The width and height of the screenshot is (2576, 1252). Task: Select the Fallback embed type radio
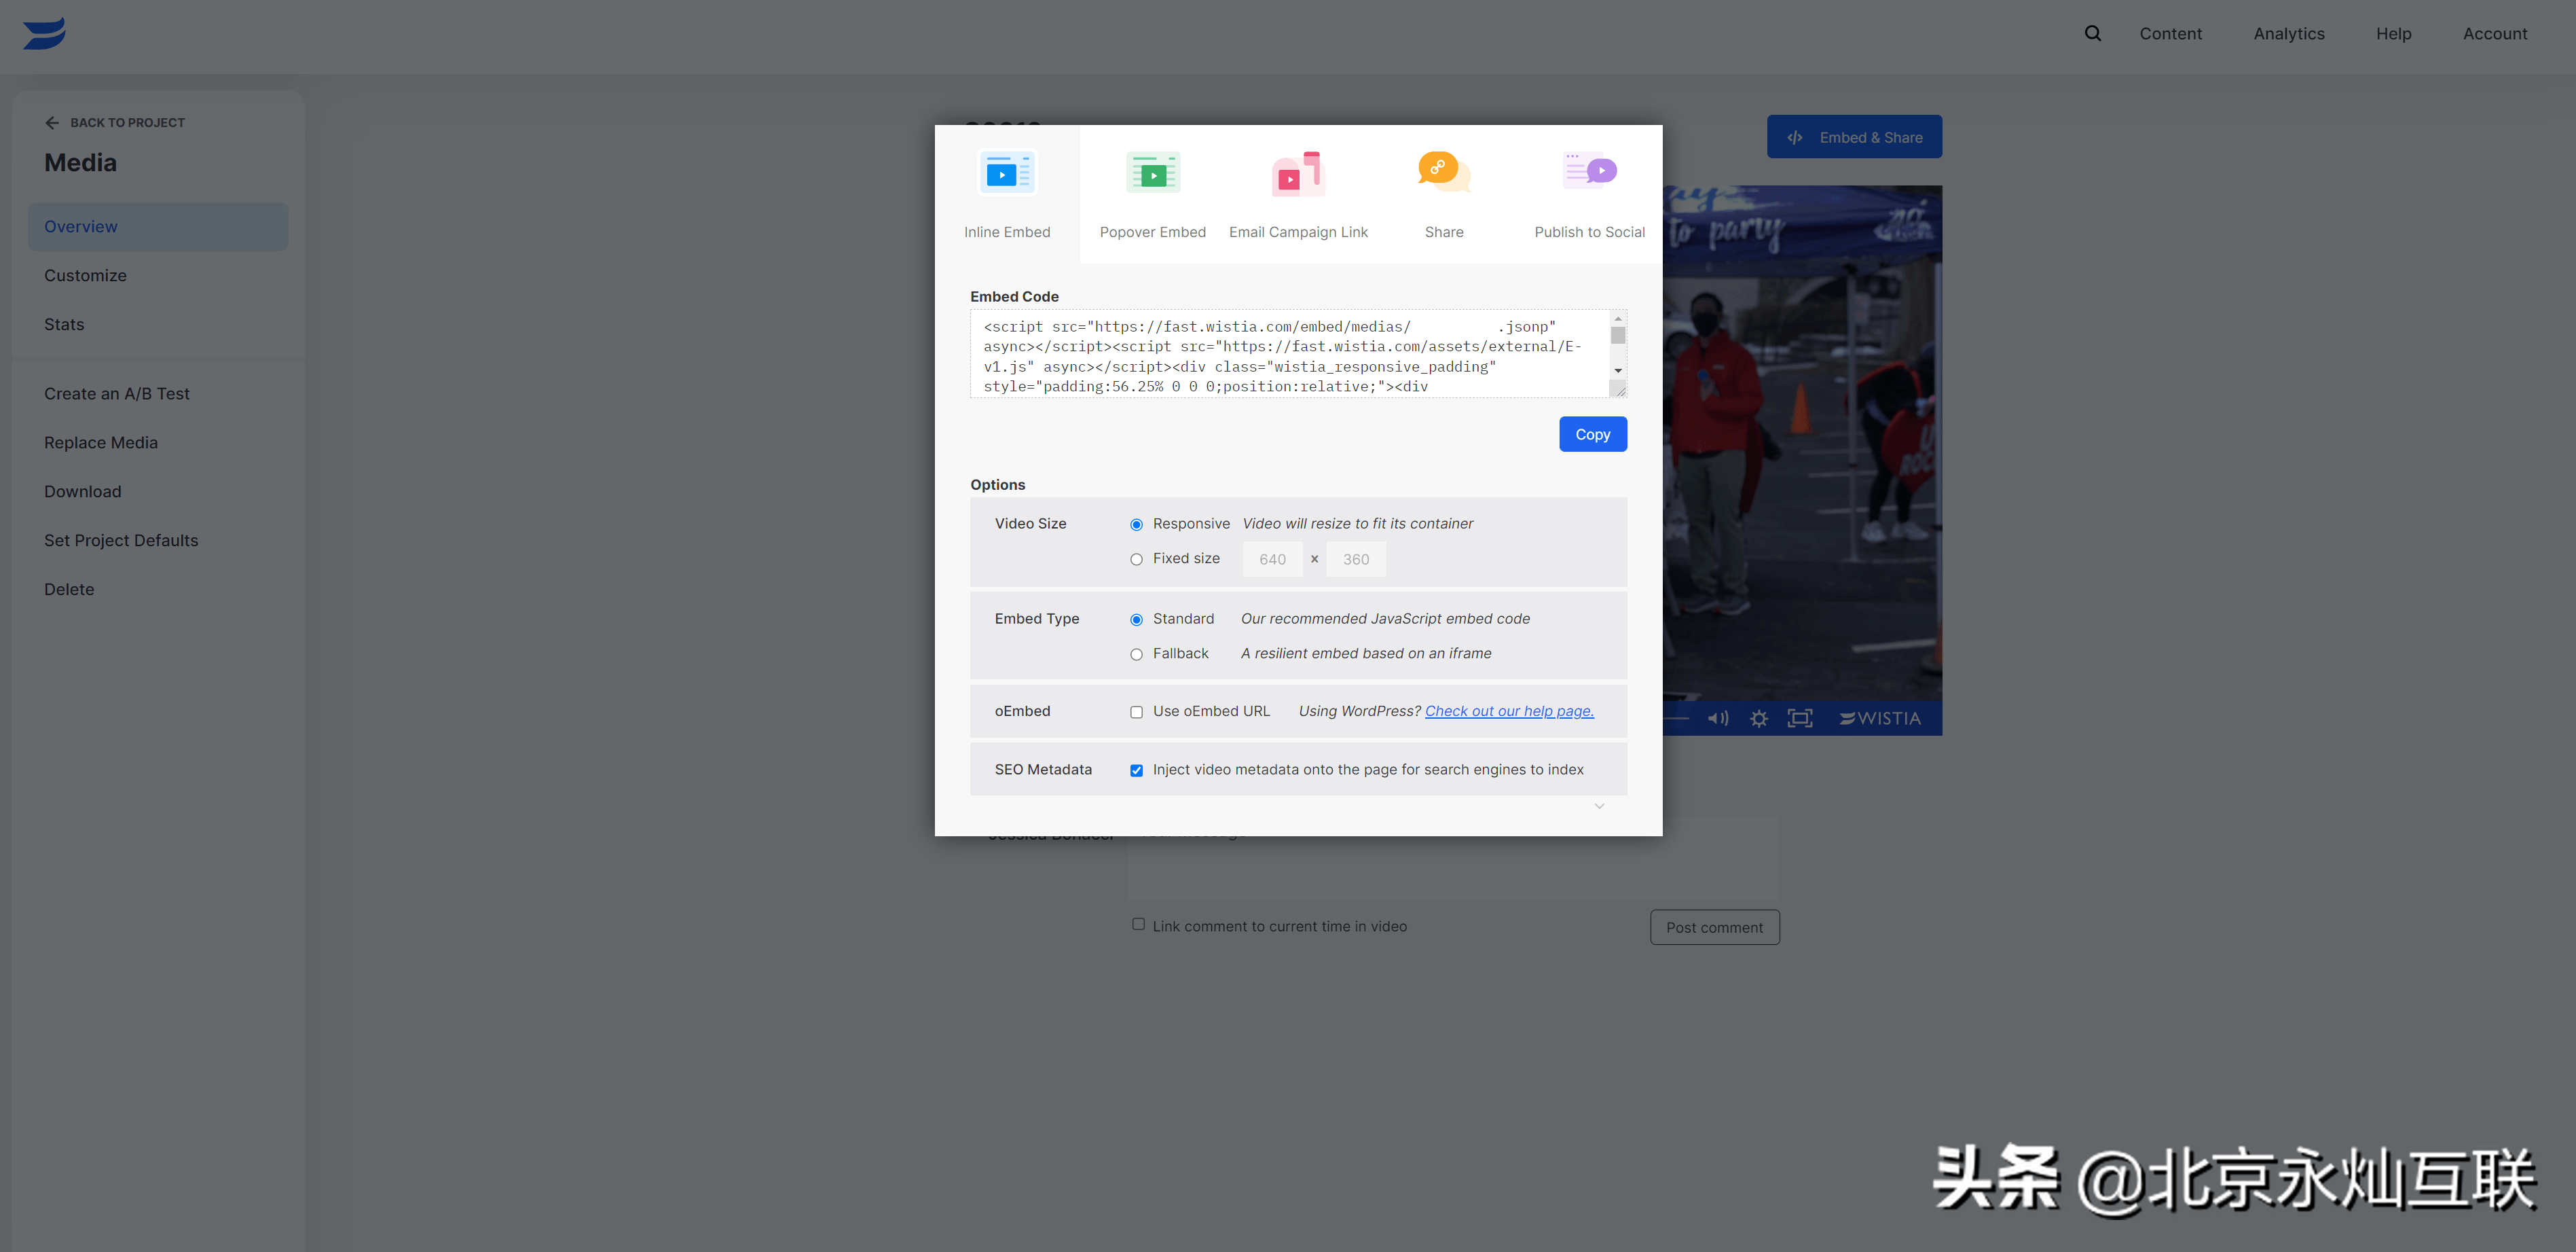[1136, 654]
